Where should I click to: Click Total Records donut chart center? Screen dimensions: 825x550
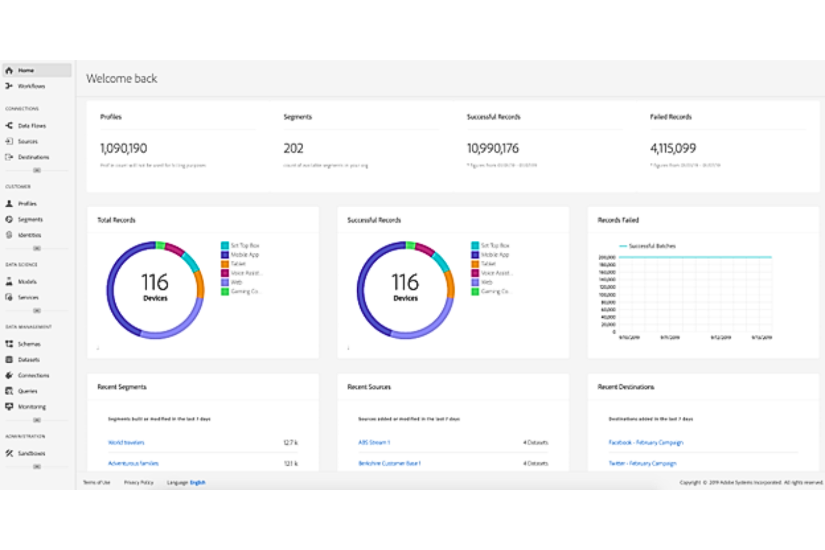(155, 289)
